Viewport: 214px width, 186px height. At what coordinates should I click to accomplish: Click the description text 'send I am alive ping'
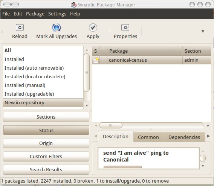136,156
